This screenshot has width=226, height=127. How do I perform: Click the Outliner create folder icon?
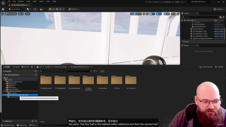point(220,17)
